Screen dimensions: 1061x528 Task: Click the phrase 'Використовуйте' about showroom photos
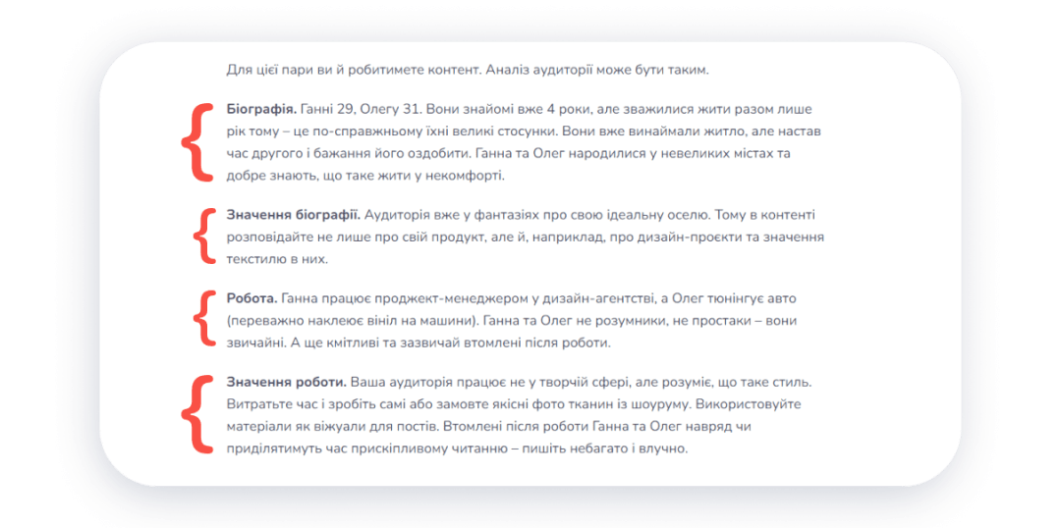(x=750, y=404)
